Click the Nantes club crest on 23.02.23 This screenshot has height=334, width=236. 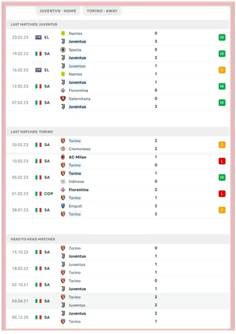[x=63, y=33]
